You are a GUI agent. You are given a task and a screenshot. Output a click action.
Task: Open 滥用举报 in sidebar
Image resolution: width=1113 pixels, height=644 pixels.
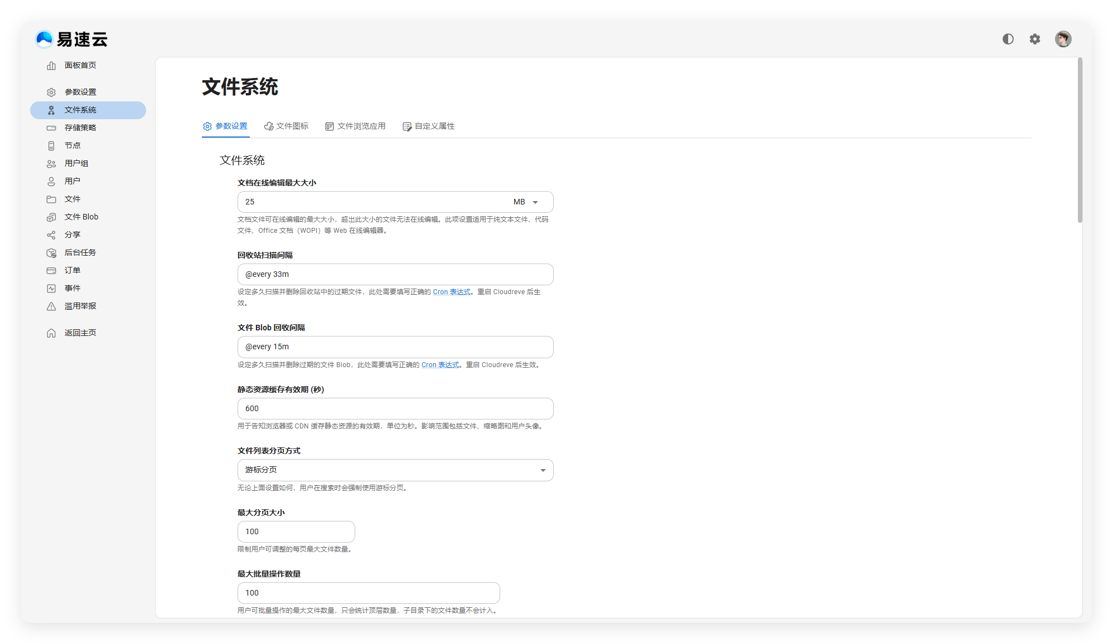coord(80,306)
